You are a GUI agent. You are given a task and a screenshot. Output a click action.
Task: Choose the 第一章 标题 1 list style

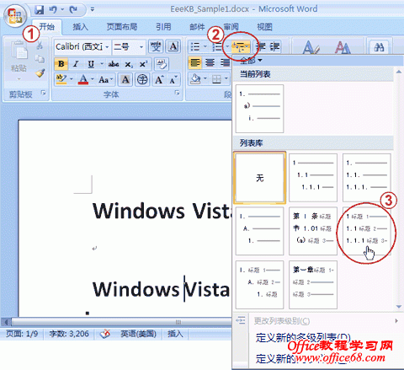[313, 284]
